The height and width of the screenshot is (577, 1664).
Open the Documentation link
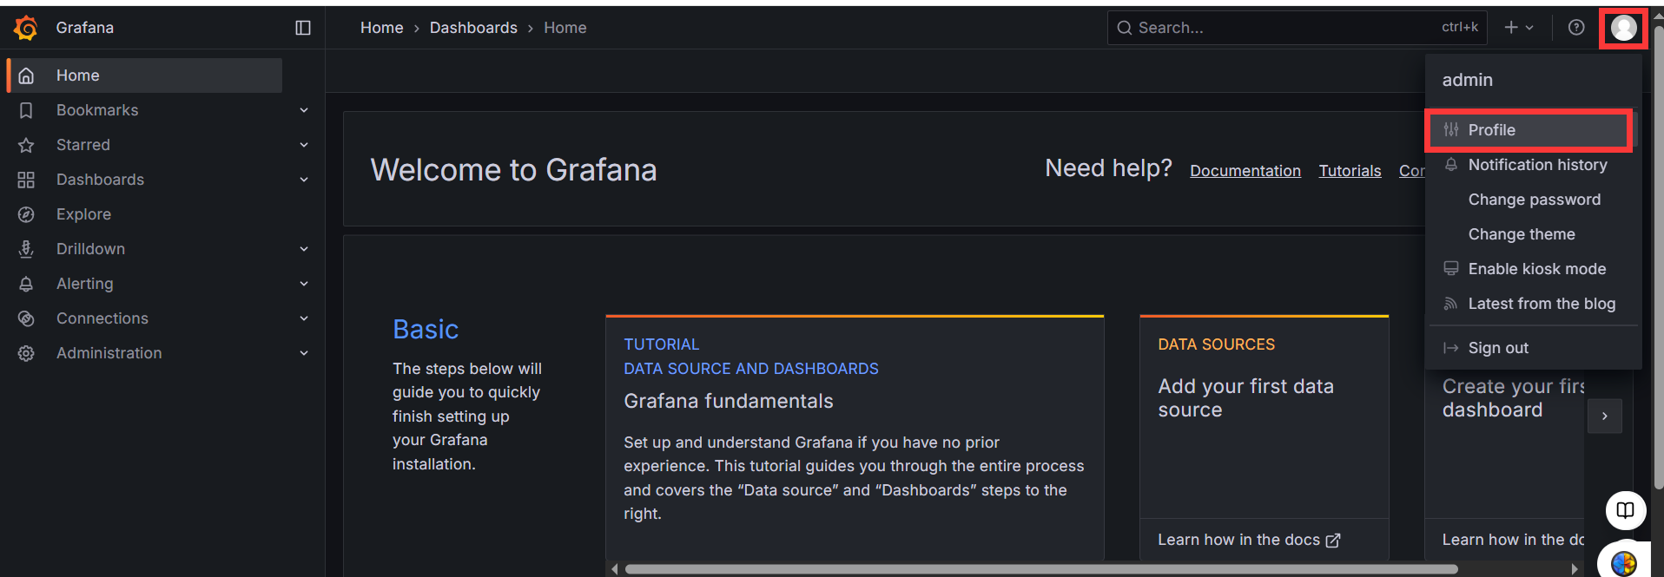click(x=1245, y=171)
